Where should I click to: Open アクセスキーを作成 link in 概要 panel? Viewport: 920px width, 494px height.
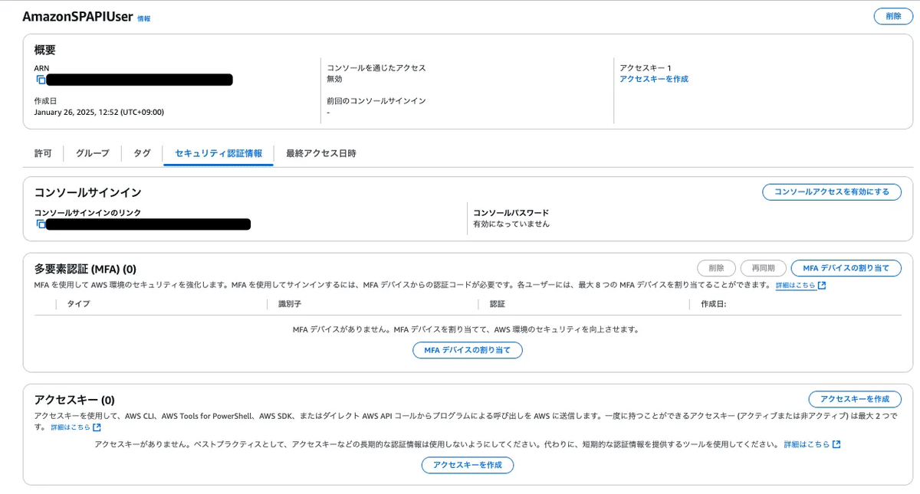(x=653, y=78)
